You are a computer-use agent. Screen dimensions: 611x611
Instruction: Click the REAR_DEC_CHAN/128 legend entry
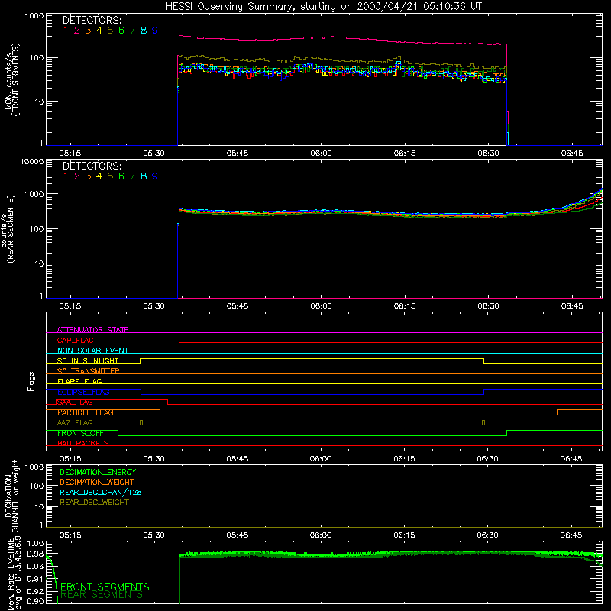[x=101, y=492]
